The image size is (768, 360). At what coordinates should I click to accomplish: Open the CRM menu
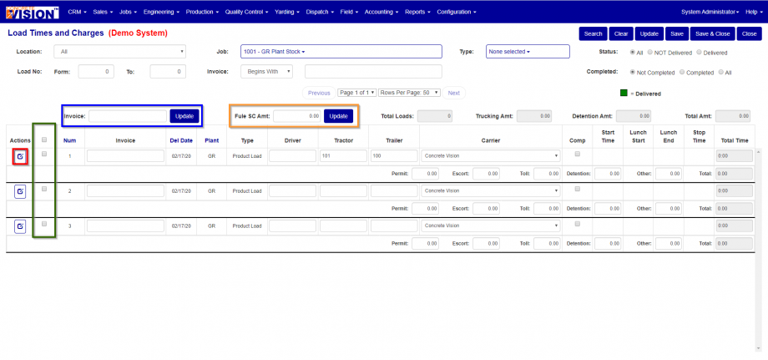point(77,12)
